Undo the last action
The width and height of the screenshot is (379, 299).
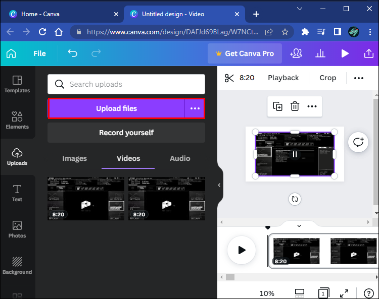[73, 53]
